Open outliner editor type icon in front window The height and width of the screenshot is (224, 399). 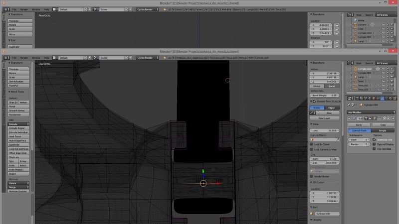(x=351, y=63)
